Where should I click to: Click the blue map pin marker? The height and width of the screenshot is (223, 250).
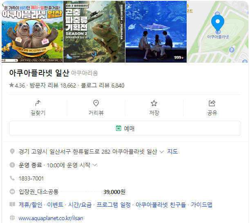click(218, 23)
